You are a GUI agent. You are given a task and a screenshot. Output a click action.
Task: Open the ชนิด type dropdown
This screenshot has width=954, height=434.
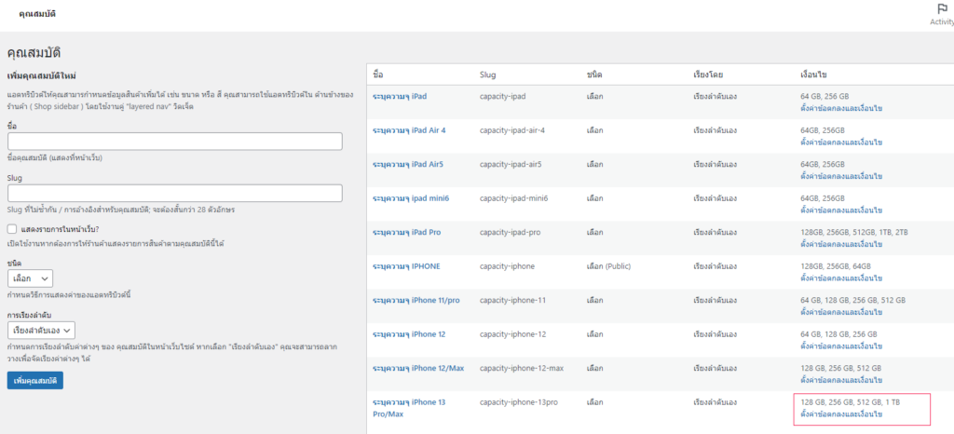click(x=30, y=278)
